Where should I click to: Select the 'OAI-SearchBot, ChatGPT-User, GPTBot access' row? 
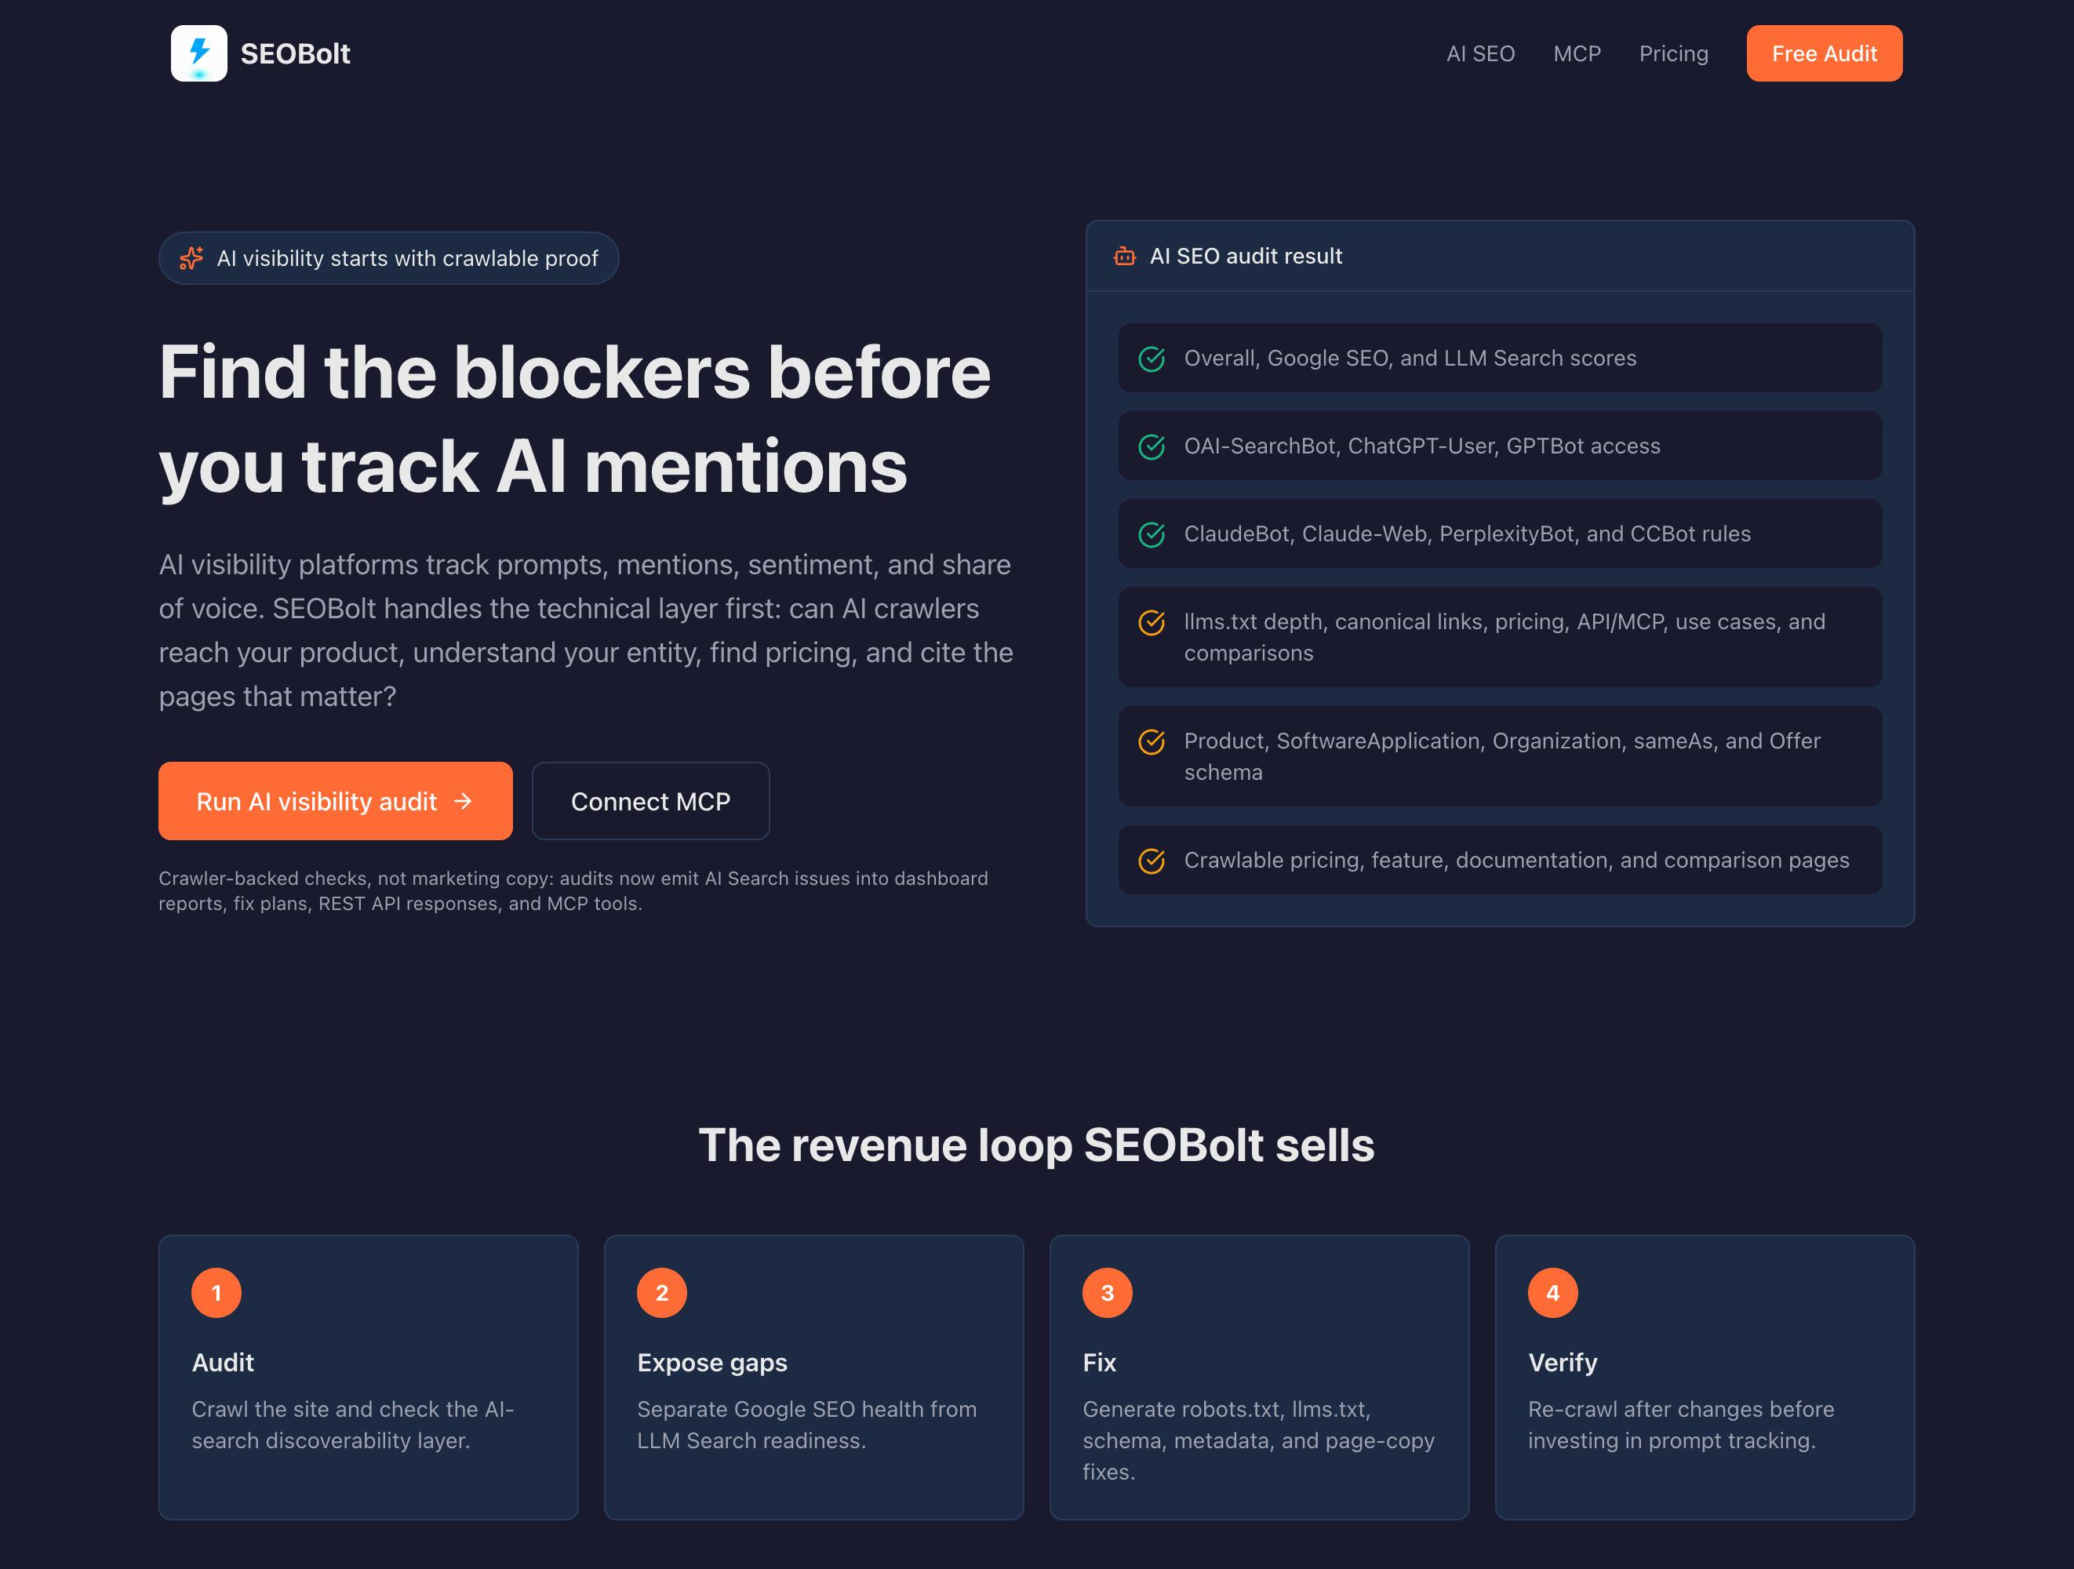[x=1500, y=446]
